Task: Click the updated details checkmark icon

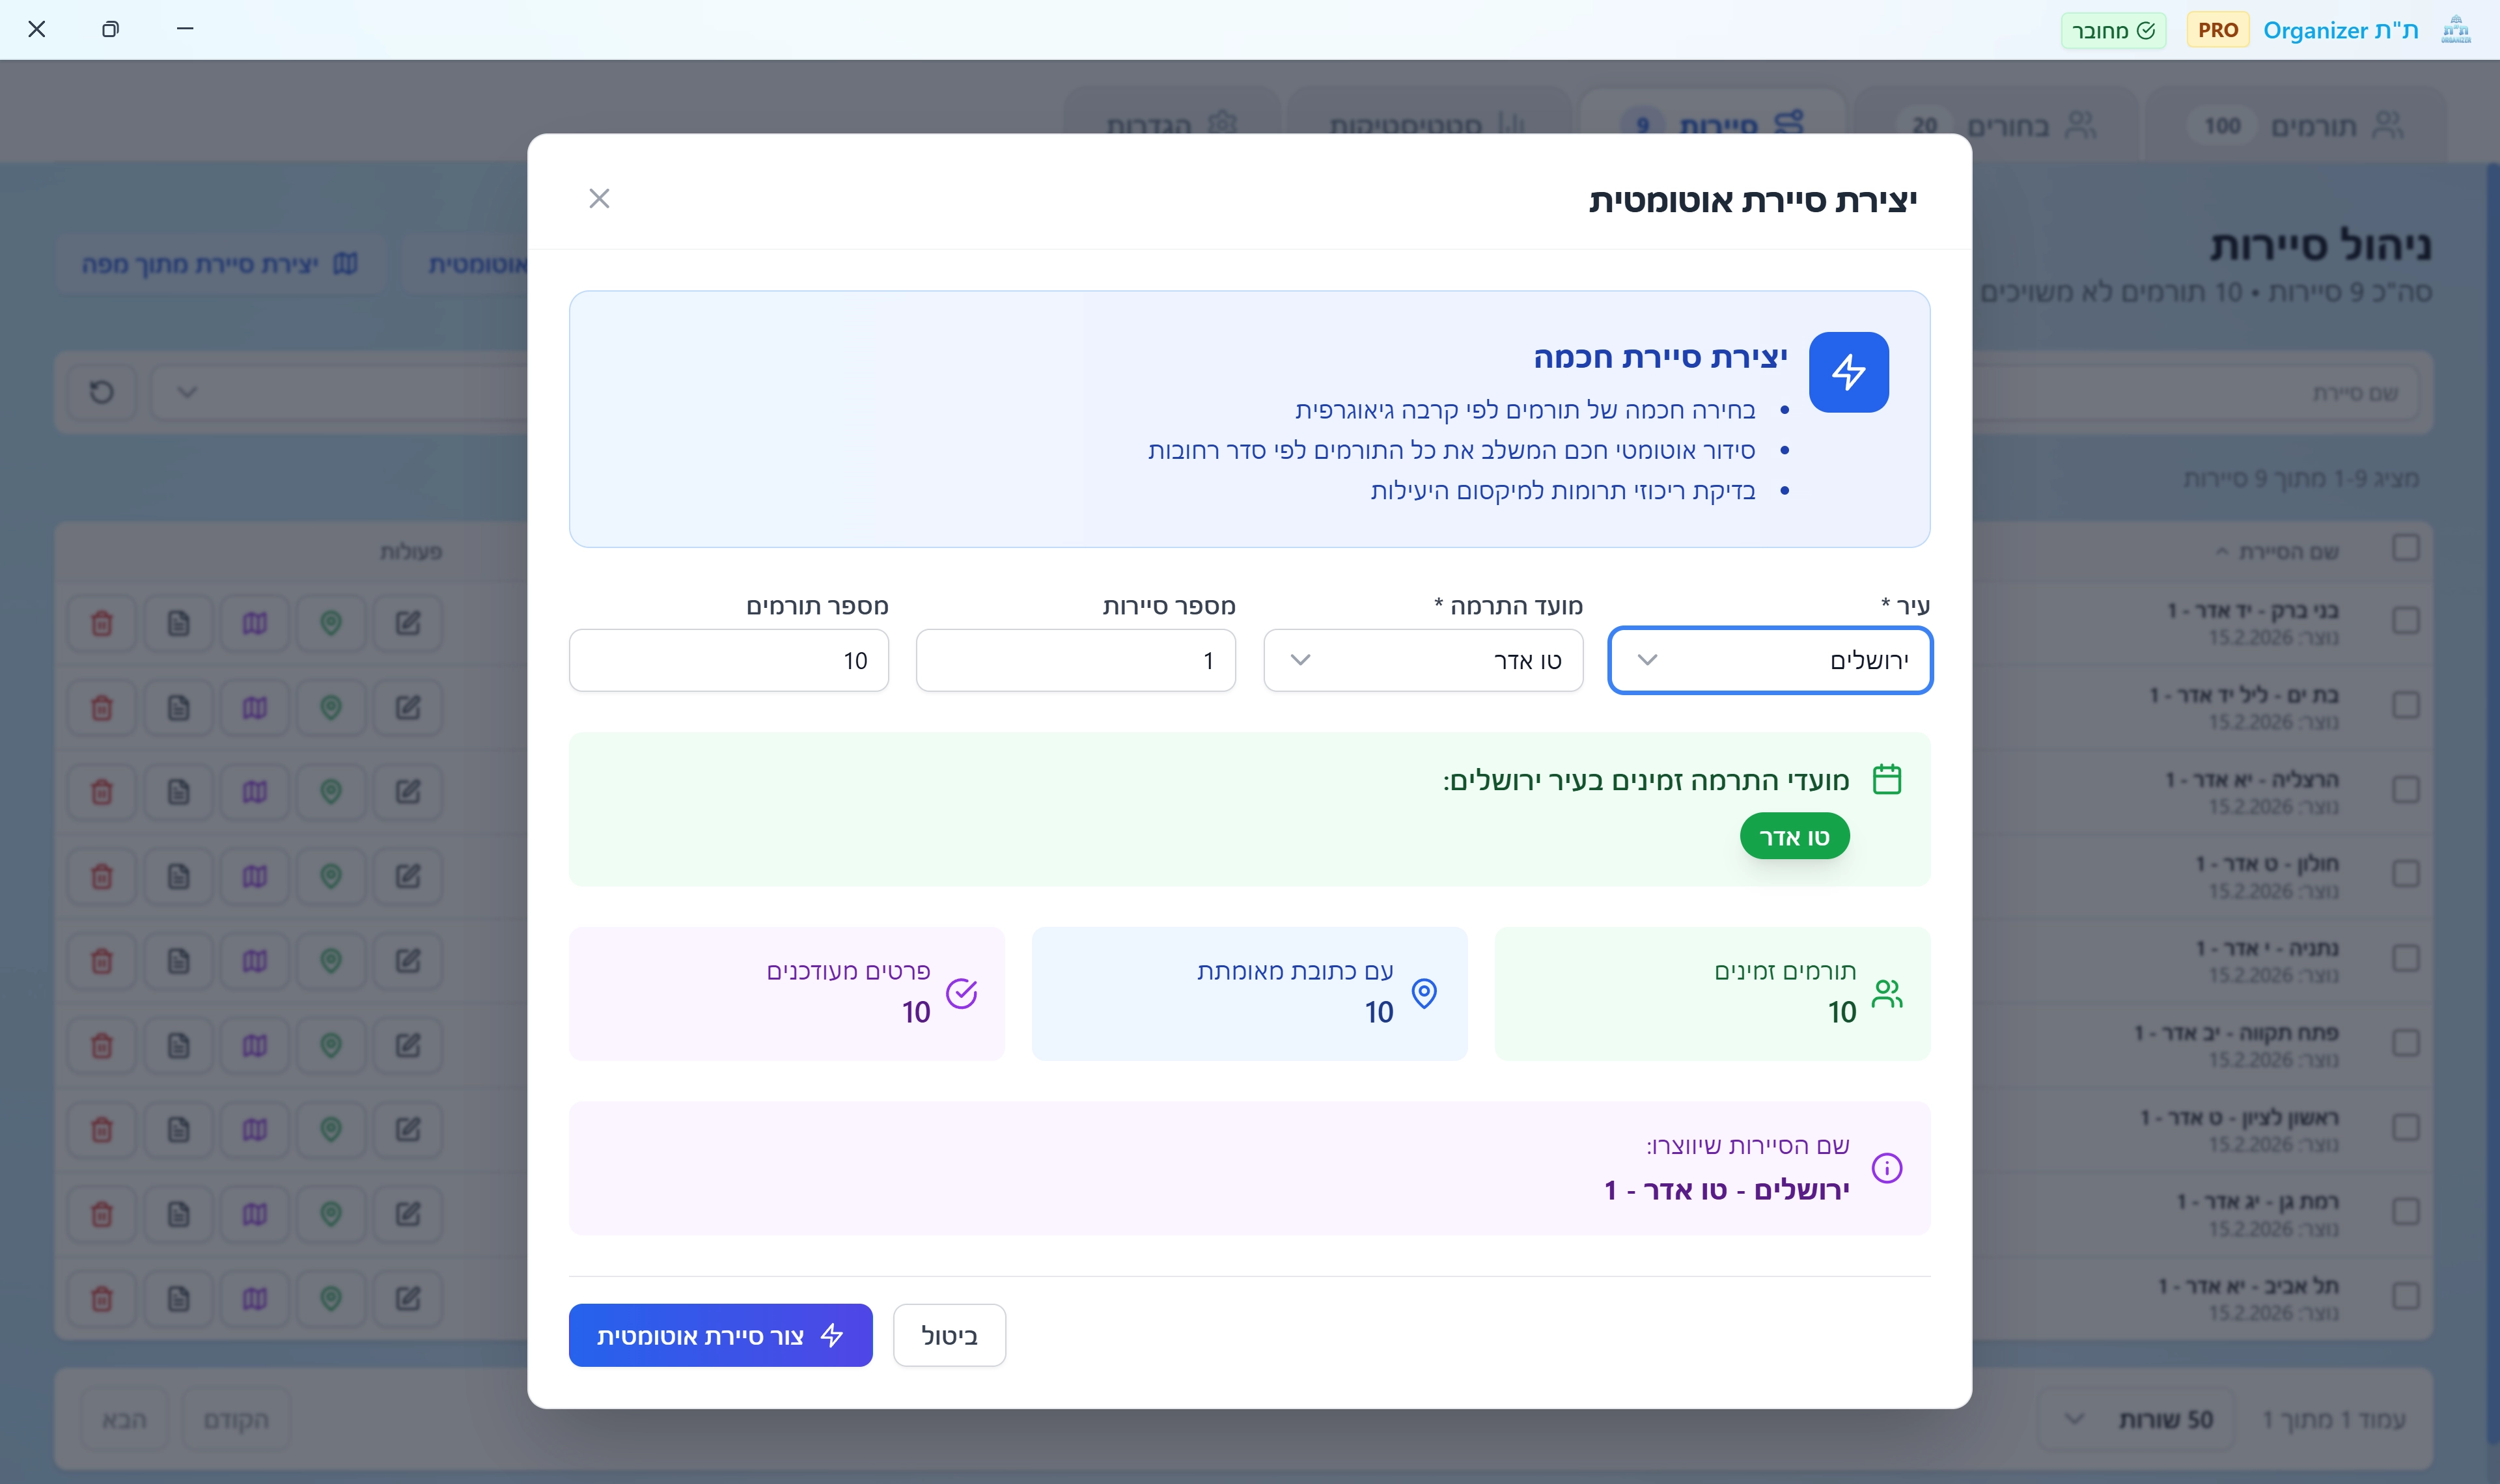Action: click(961, 993)
